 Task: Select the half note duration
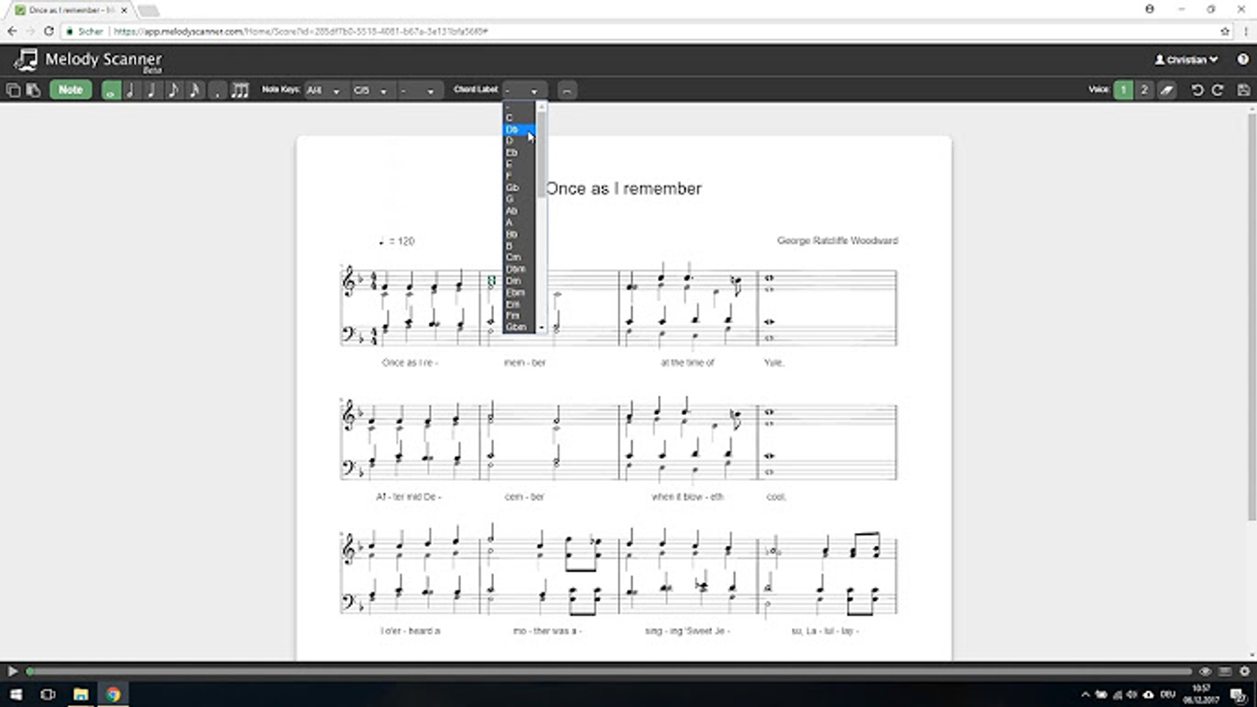132,90
